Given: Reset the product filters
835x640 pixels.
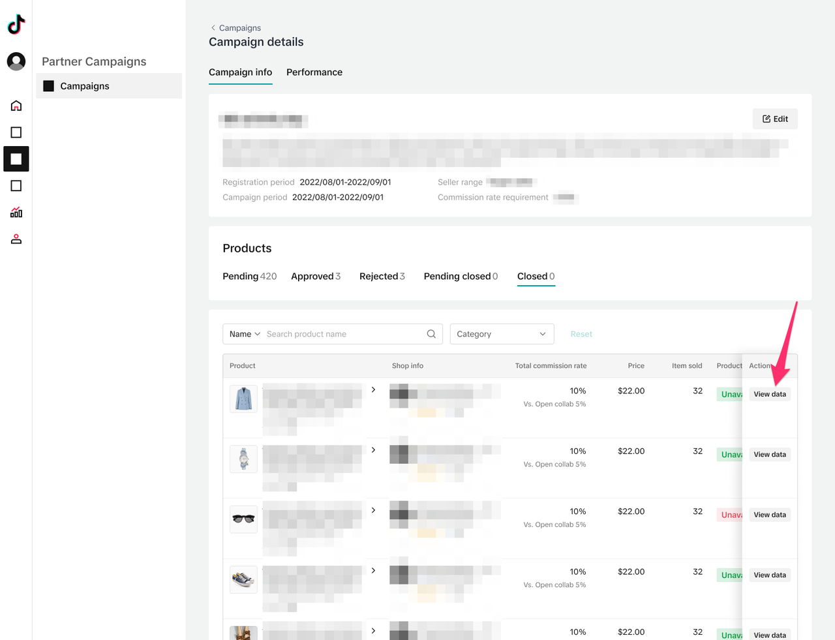Looking at the screenshot, I should pos(581,334).
